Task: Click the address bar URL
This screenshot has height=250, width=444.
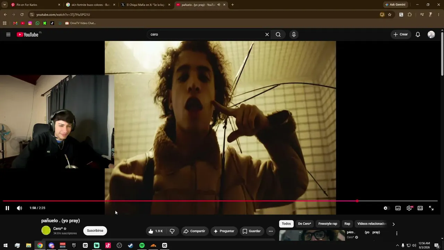Action: (x=63, y=15)
